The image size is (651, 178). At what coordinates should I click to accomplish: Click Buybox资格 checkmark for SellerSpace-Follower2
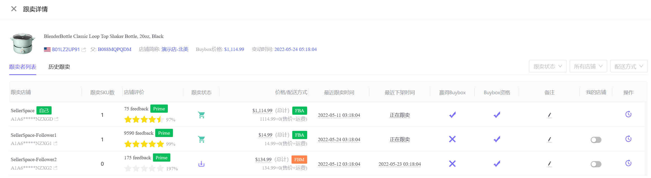(497, 164)
